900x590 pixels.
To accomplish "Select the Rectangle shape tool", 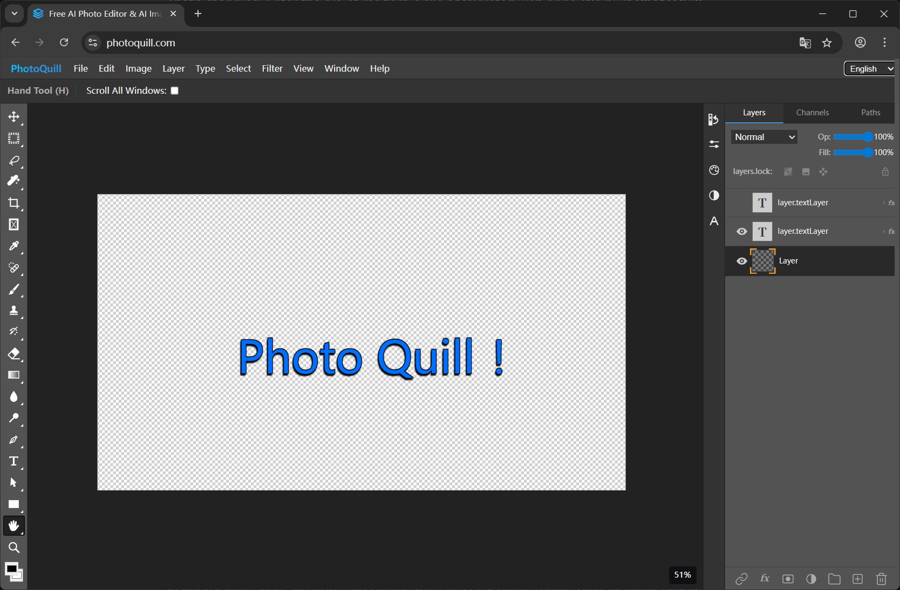I will 14,504.
